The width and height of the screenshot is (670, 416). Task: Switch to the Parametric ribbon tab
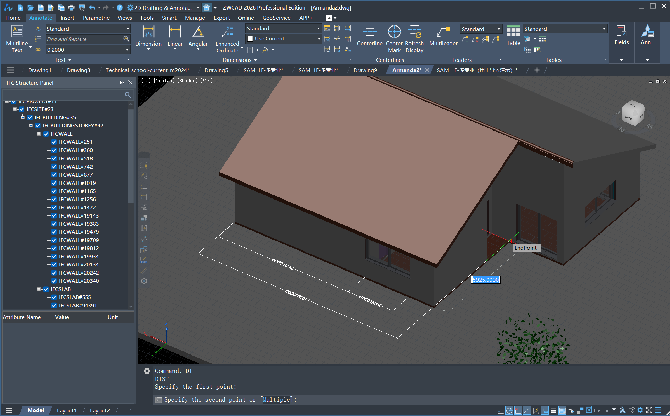click(x=96, y=18)
